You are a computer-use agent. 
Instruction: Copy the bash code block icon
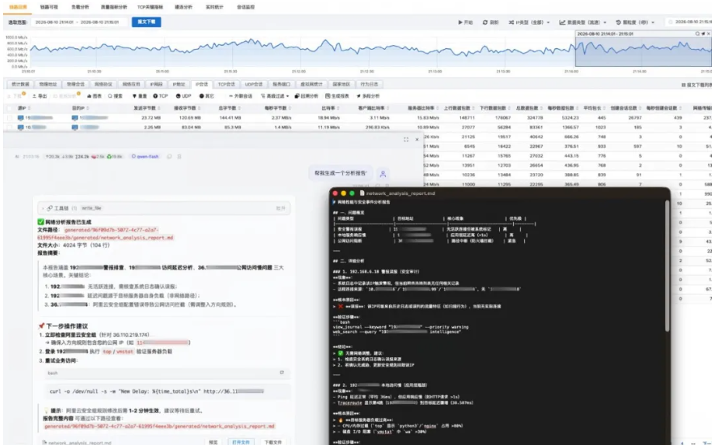pos(282,373)
